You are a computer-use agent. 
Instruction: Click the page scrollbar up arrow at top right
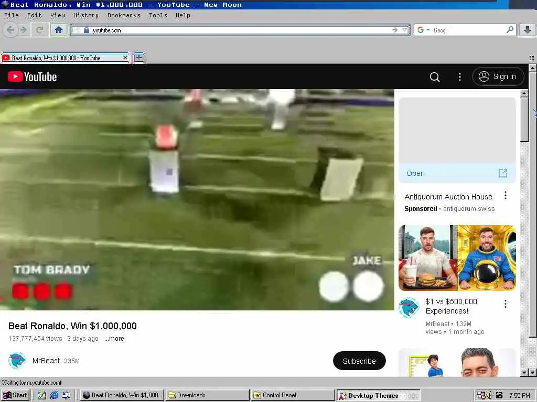tap(532, 68)
